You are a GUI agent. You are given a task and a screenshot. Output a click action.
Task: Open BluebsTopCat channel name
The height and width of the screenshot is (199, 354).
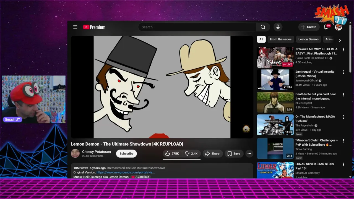pos(304,103)
